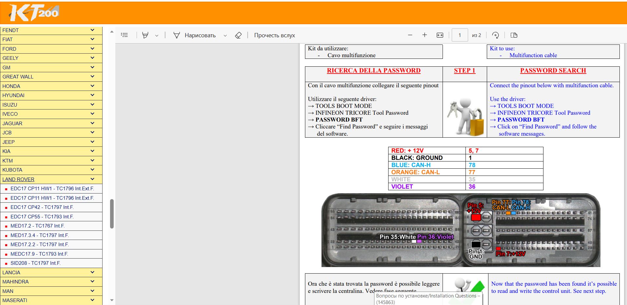Click the sidebar vertical scrollbar thumb

coord(112,213)
